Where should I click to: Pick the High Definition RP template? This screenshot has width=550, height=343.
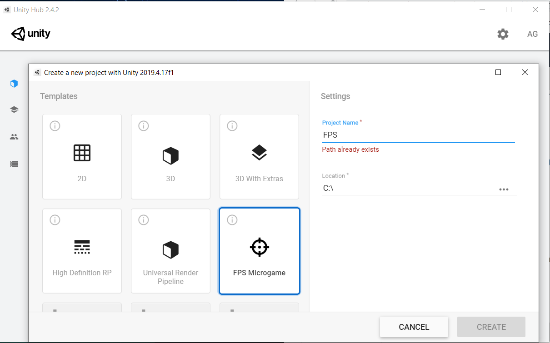82,251
